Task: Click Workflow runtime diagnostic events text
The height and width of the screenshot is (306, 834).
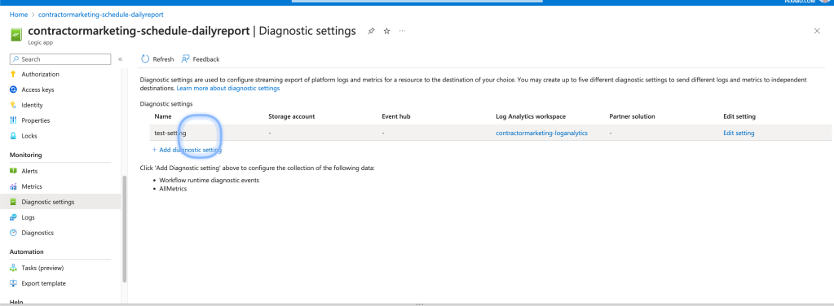Action: pos(209,180)
